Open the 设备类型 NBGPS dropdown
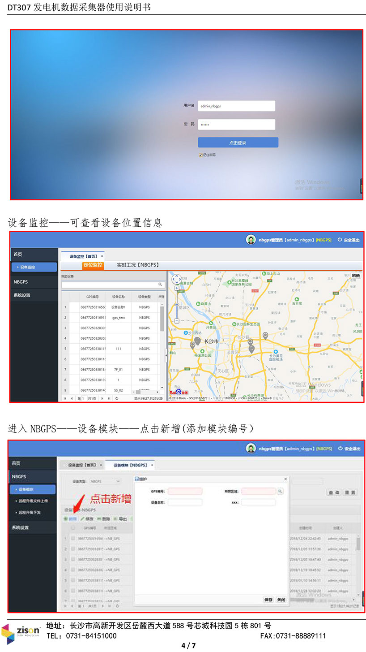This screenshot has height=652, width=366. pos(105,481)
